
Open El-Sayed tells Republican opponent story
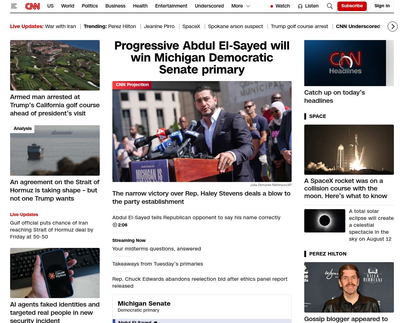point(196,218)
